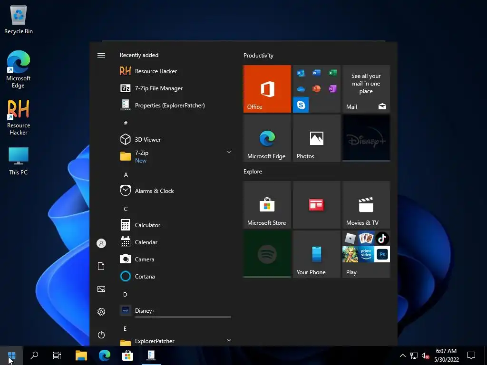Select This PC desktop icon

tap(19, 161)
